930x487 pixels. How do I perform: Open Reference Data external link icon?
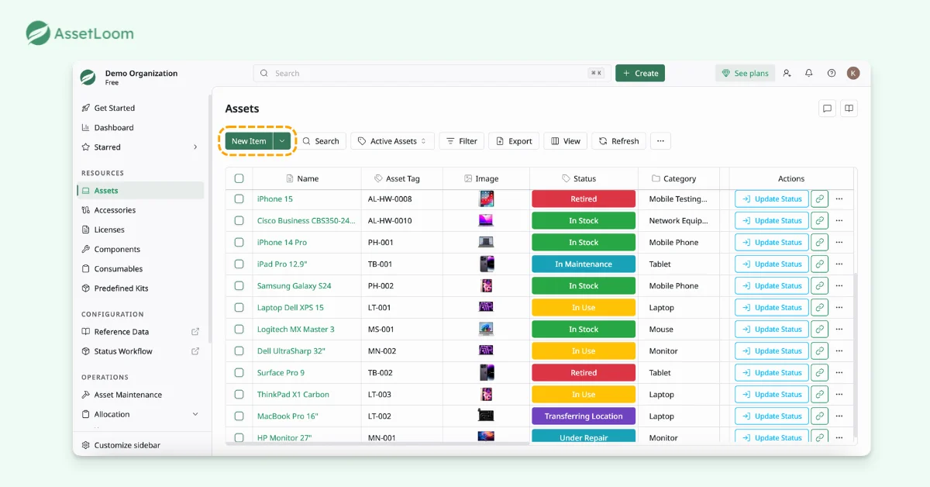click(195, 332)
